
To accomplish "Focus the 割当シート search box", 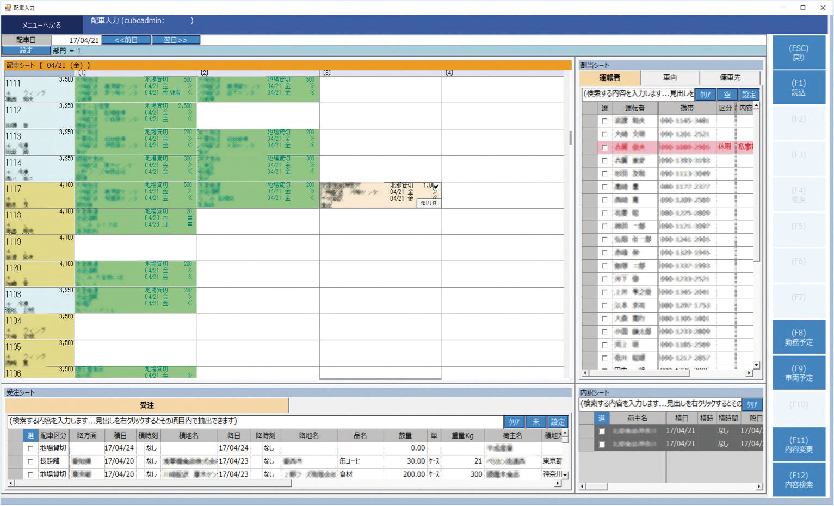I will 638,94.
